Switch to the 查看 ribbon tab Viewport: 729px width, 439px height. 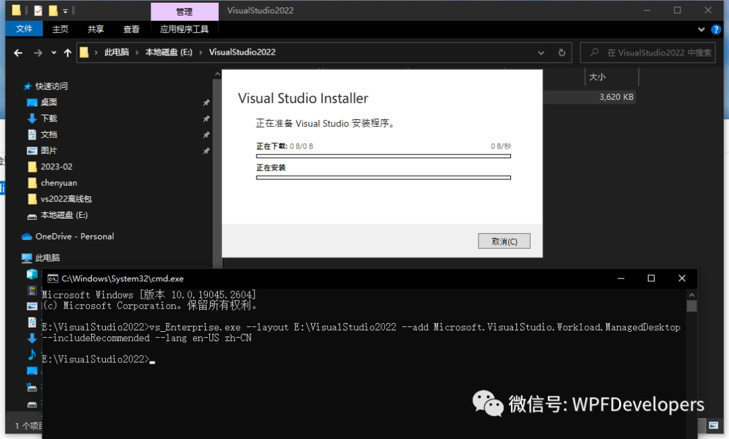(131, 29)
